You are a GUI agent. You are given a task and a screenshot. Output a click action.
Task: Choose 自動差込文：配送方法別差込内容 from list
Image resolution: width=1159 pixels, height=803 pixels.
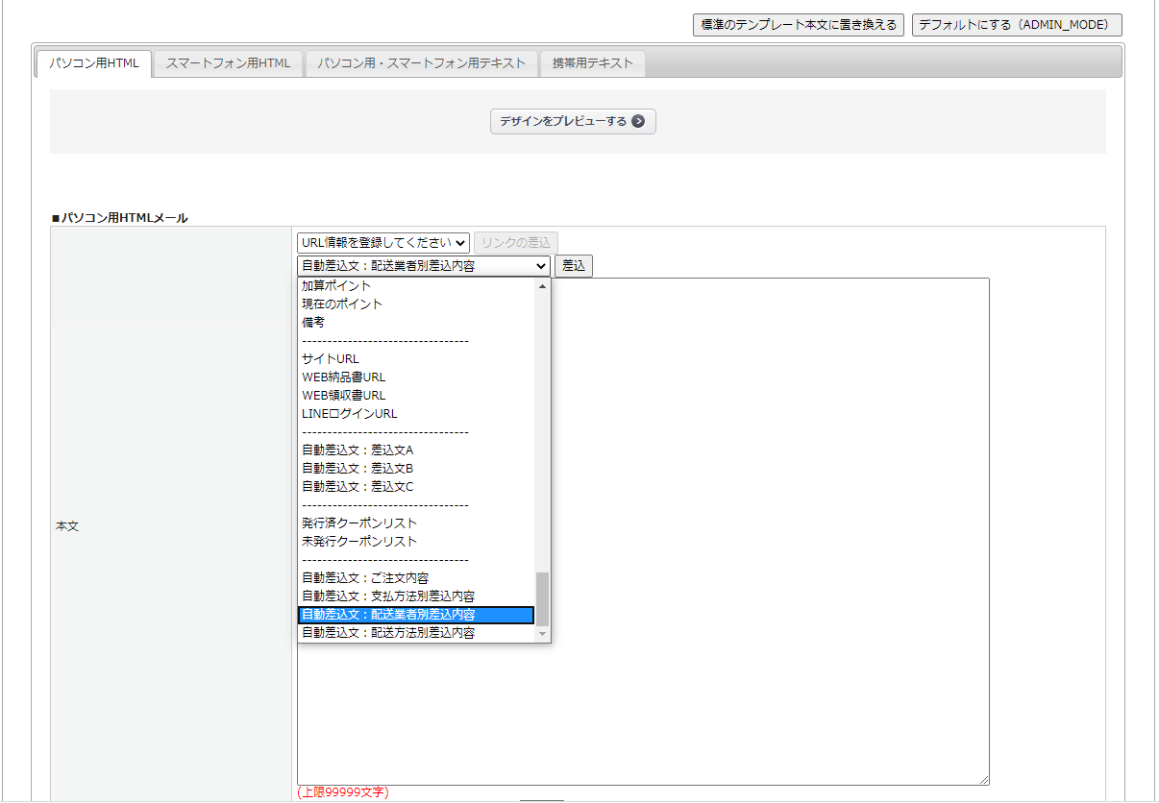coord(388,633)
